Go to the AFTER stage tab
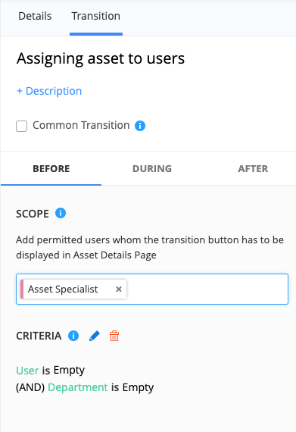This screenshot has height=432, width=296. pos(253,168)
